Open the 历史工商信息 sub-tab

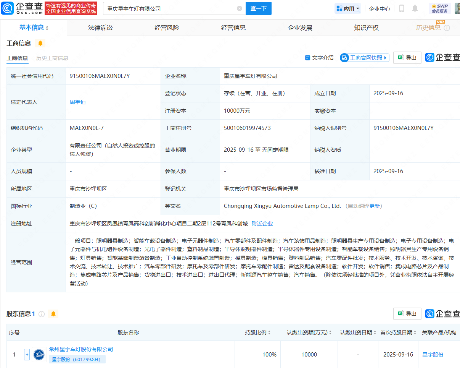[x=52, y=58]
